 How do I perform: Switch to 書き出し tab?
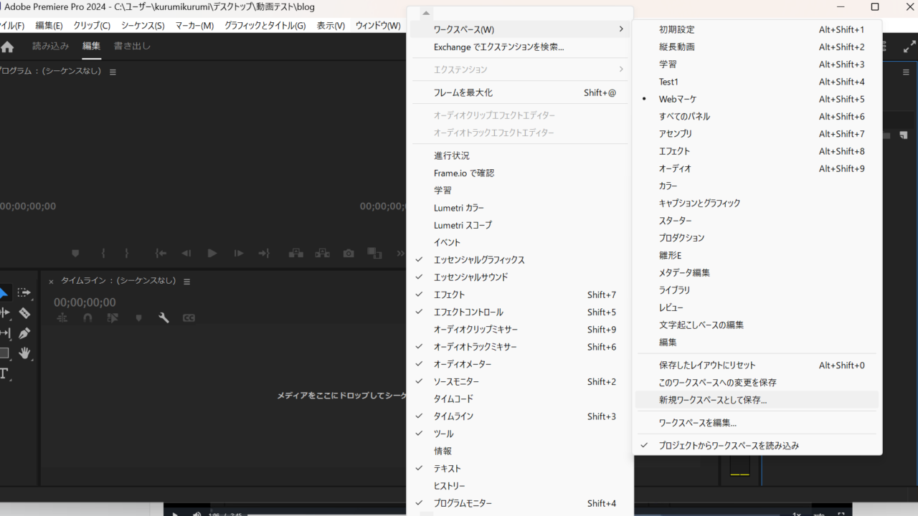(x=132, y=46)
